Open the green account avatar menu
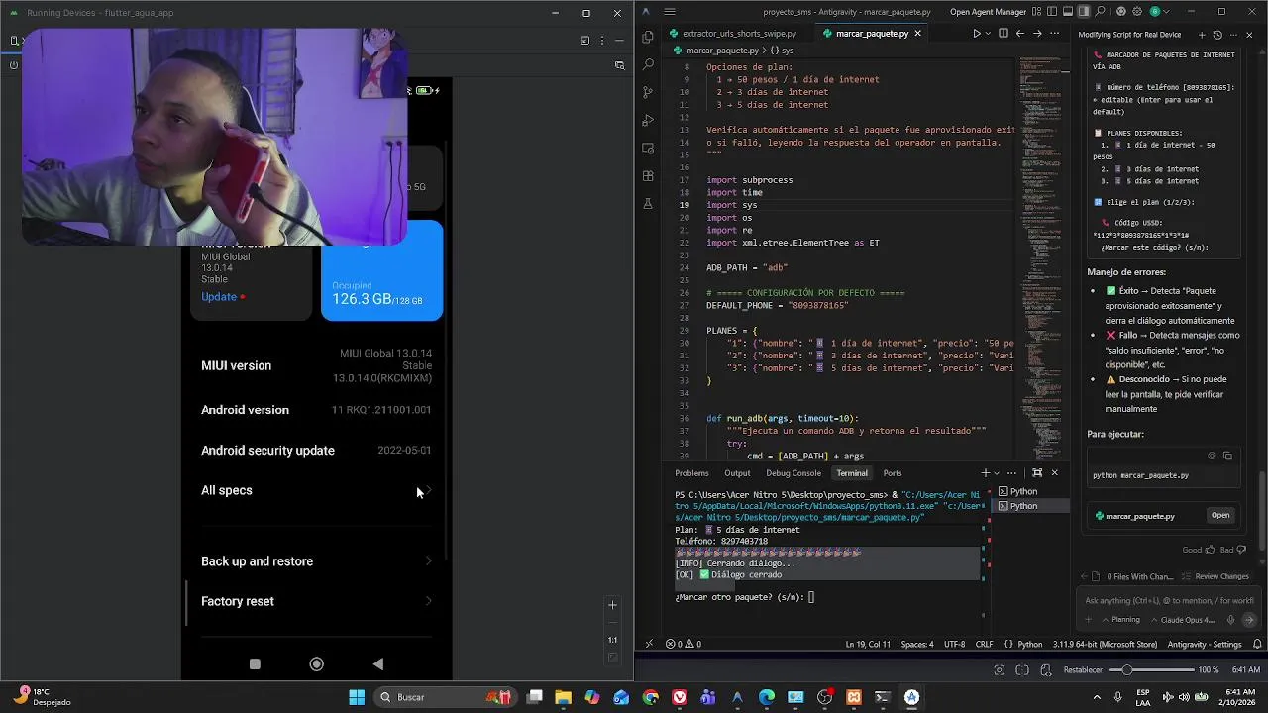This screenshot has height=713, width=1268. (x=1155, y=12)
